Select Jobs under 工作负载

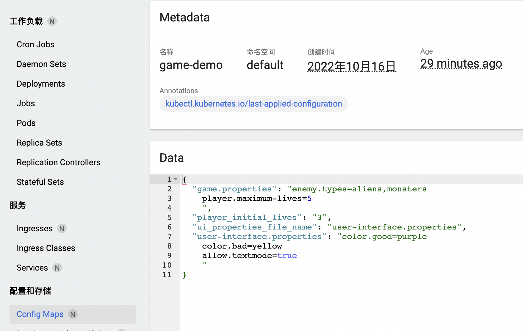(x=26, y=103)
